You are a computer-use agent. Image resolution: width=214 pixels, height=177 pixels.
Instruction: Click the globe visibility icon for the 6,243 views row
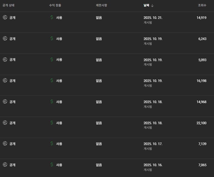(x=5, y=38)
